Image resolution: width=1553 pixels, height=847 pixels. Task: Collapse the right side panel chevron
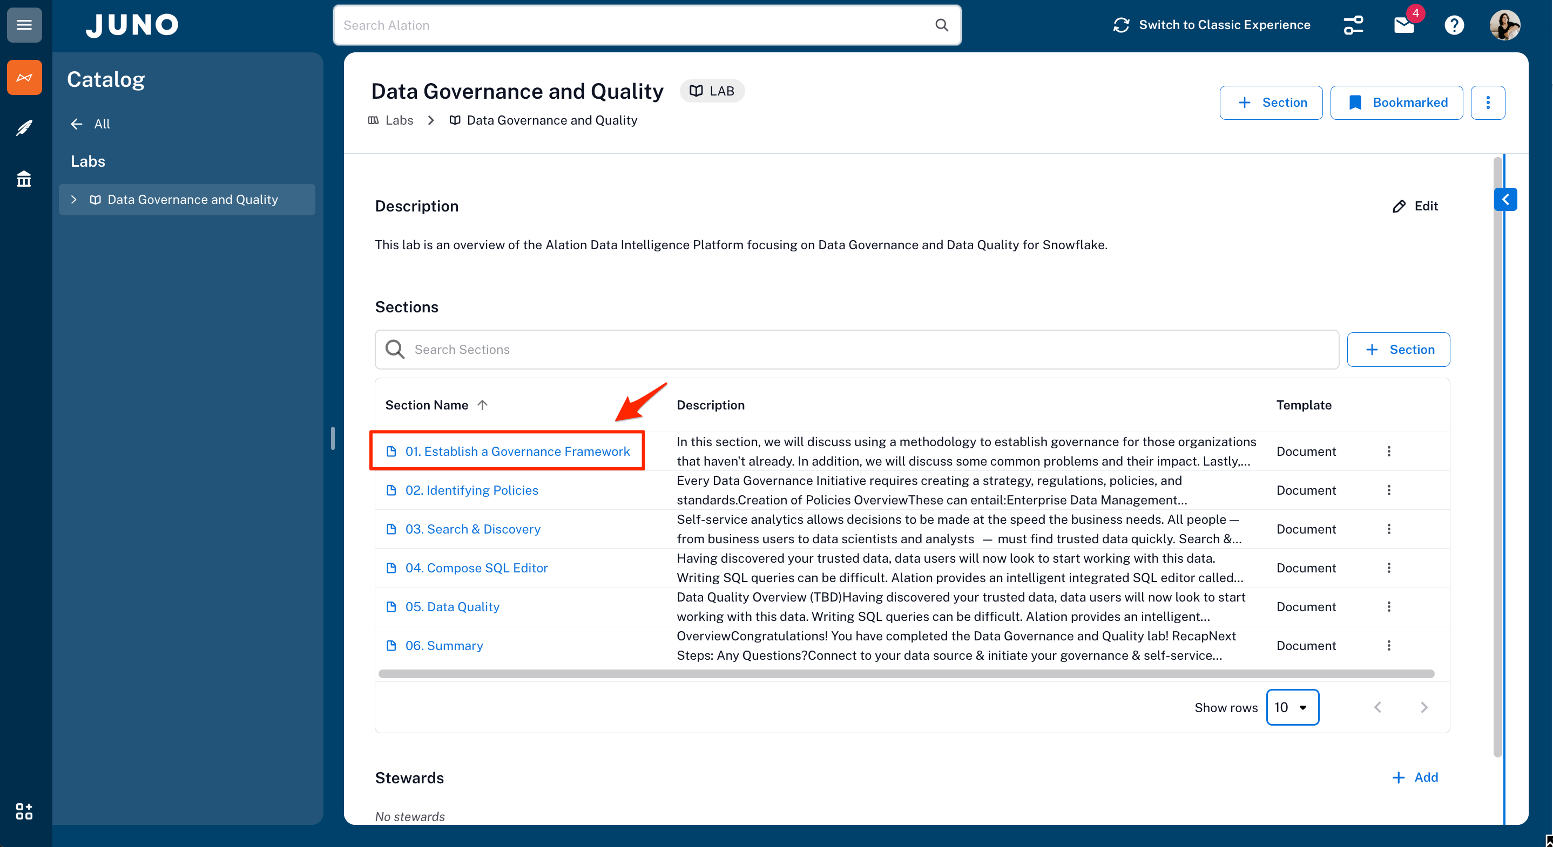tap(1505, 200)
